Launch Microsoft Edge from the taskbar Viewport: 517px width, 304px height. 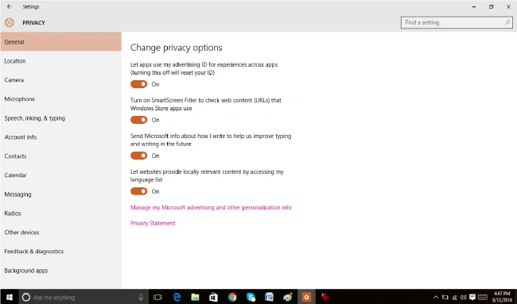point(177,297)
